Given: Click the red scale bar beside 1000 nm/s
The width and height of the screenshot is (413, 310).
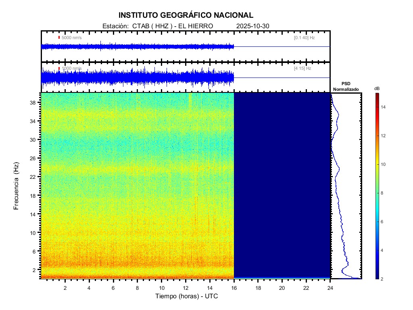Looking at the screenshot, I should coord(59,69).
